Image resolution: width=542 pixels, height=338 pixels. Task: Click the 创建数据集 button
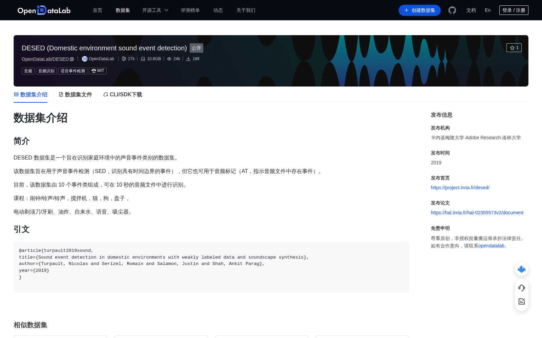coord(420,10)
